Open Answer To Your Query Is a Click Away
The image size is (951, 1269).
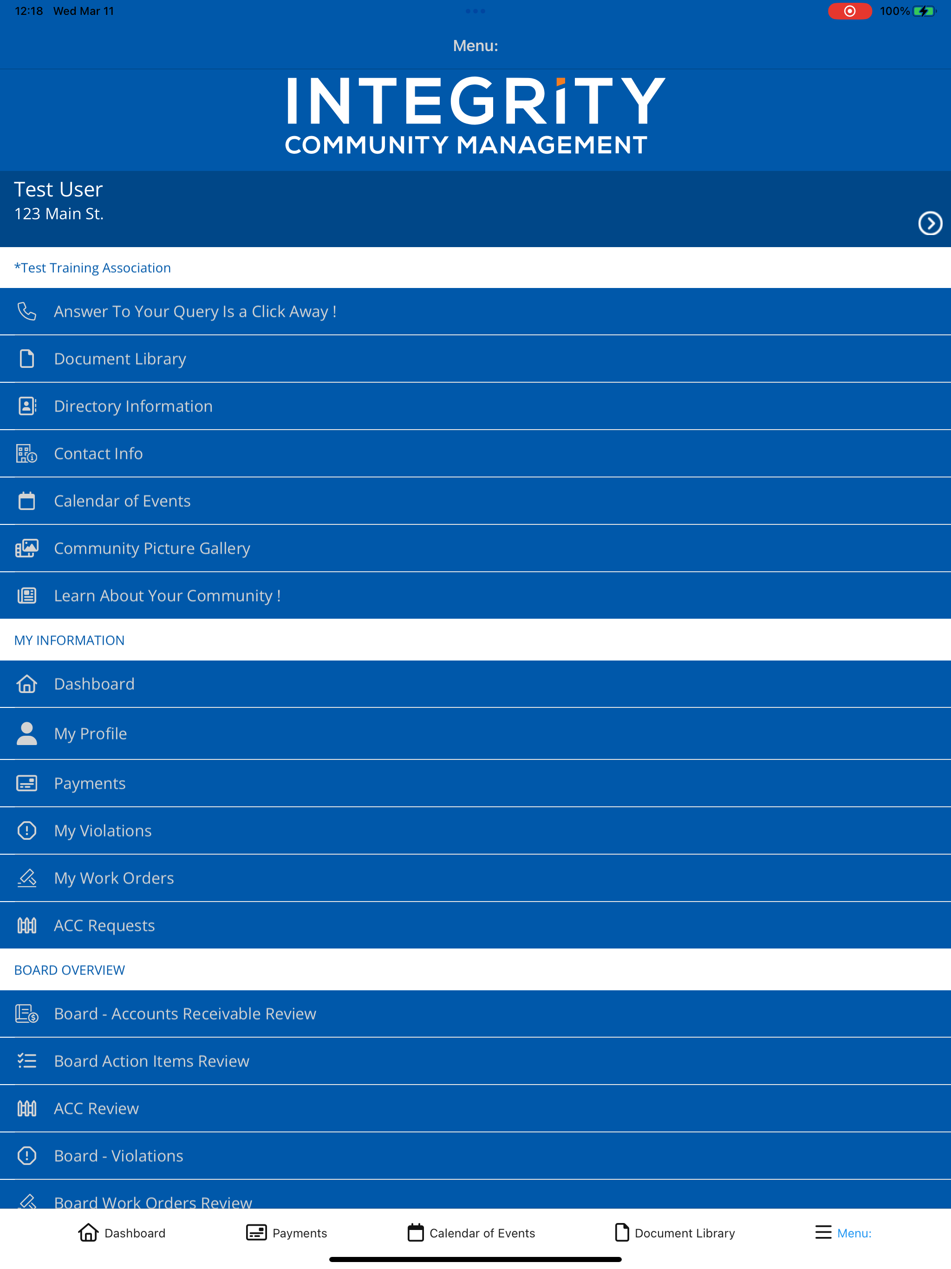[475, 312]
